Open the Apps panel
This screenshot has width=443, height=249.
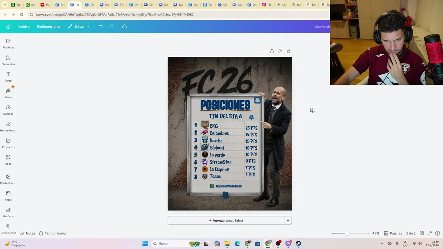click(8, 160)
